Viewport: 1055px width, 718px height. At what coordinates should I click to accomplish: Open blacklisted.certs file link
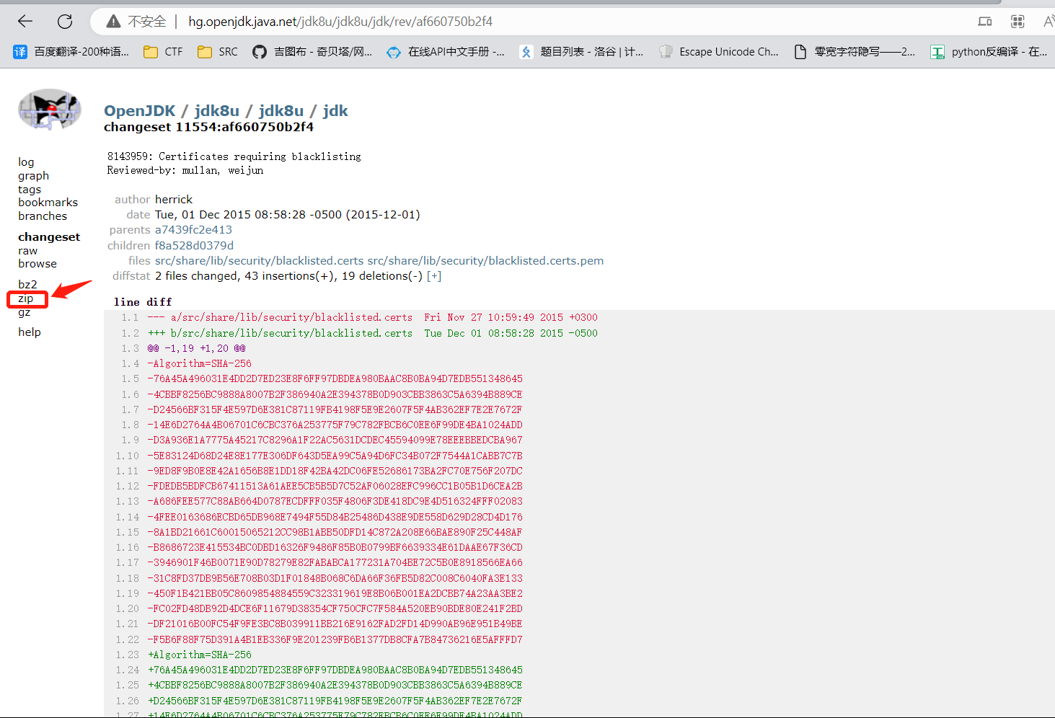[x=259, y=261]
